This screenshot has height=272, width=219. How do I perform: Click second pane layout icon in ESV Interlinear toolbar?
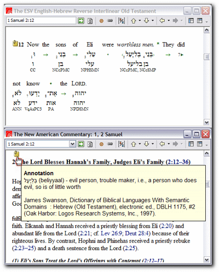(200, 21)
